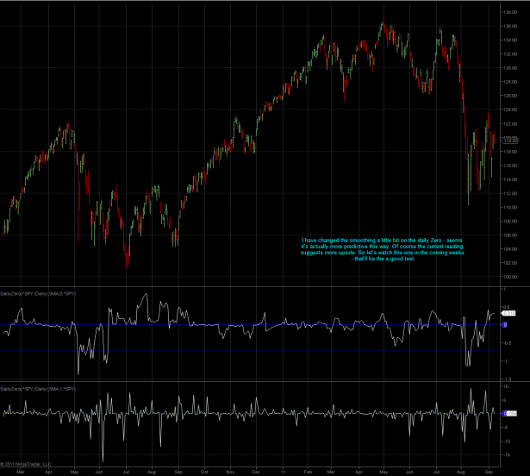Viewport: 530px width, 476px height.
Task: Click the 11 year label on time axis
Action: click(283, 472)
